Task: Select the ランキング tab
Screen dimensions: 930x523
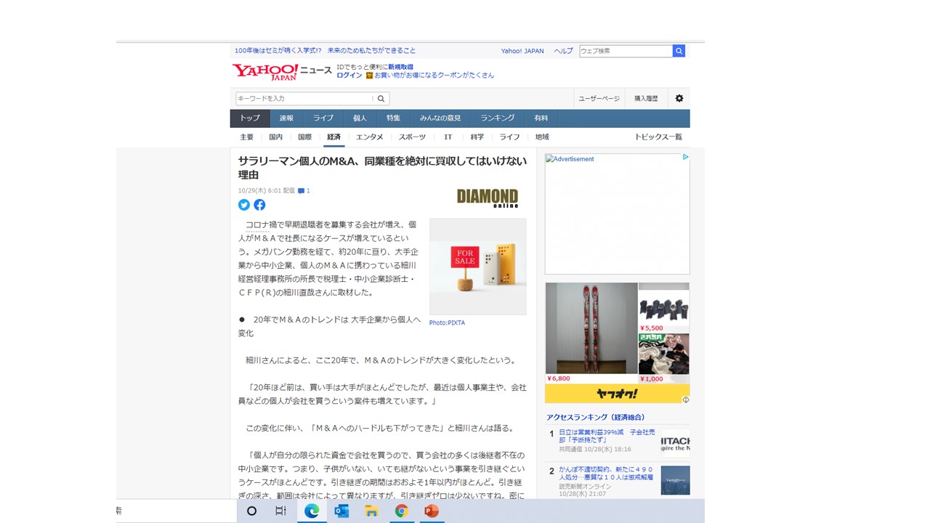Action: click(x=498, y=118)
